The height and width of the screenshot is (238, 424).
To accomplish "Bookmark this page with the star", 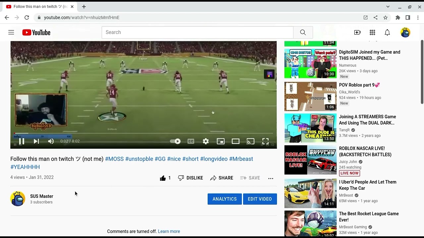I will [x=385, y=18].
